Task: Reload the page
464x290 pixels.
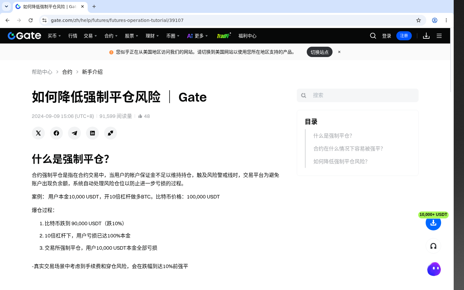Action: tap(31, 20)
